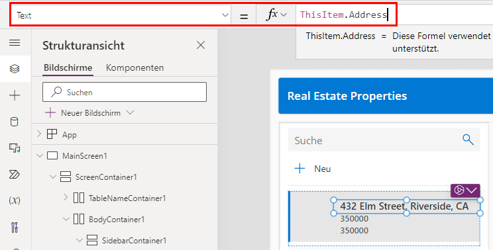Collapse the ScreenContainer1 node
Screen dimensions: 493x250
click(x=53, y=177)
